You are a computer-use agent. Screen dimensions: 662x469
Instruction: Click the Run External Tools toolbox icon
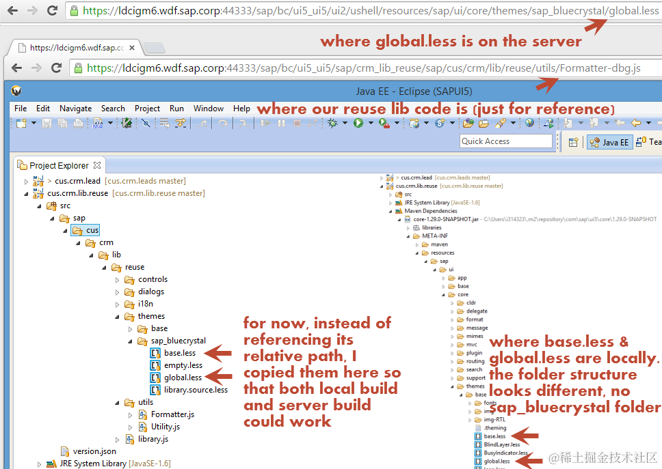[x=384, y=123]
